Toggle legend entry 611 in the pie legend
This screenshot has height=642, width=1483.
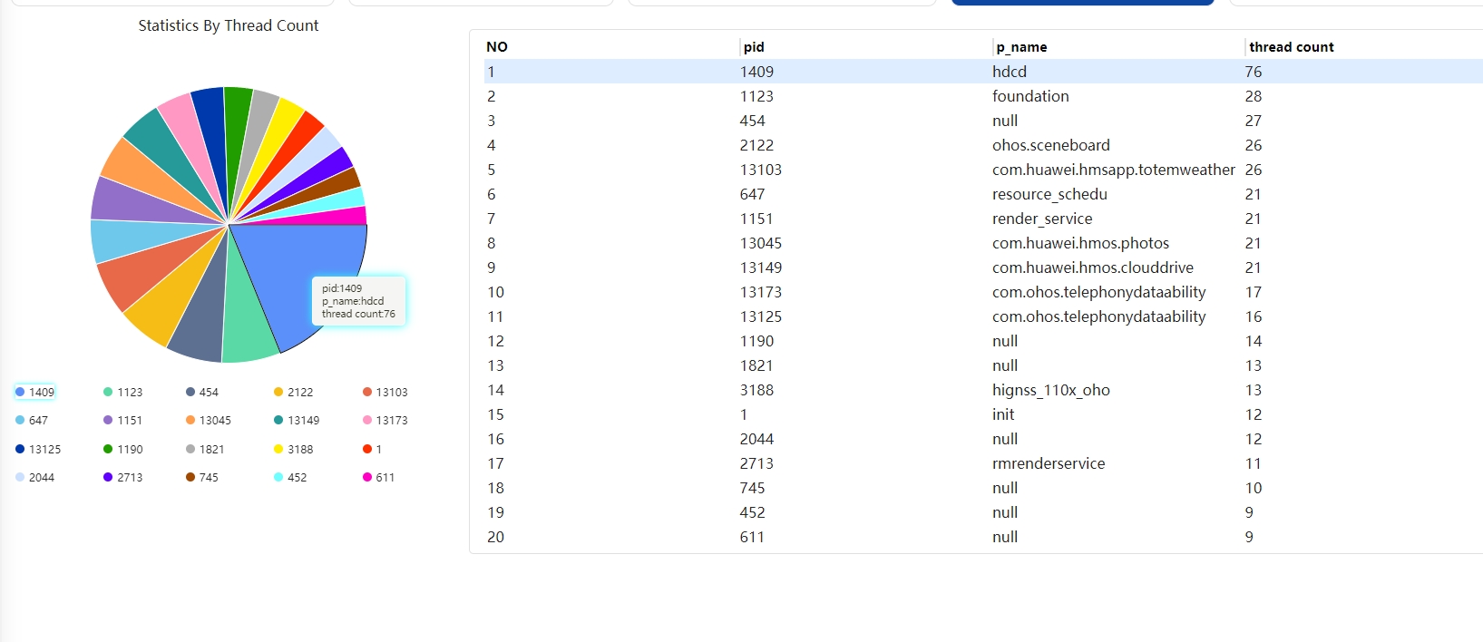[378, 477]
